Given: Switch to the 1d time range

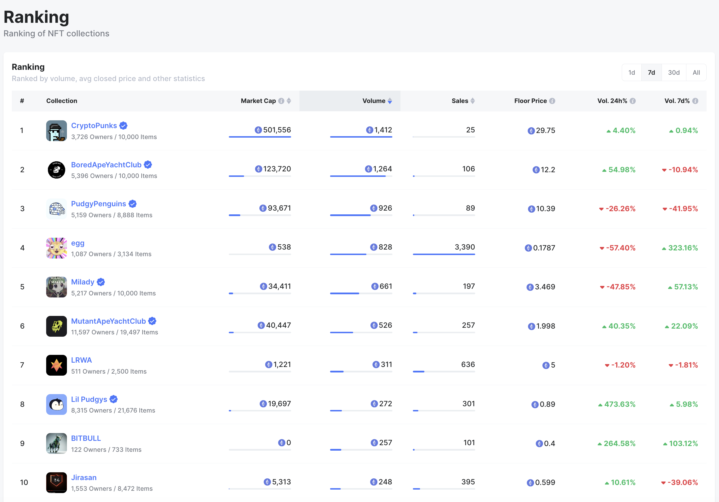Looking at the screenshot, I should tap(632, 73).
